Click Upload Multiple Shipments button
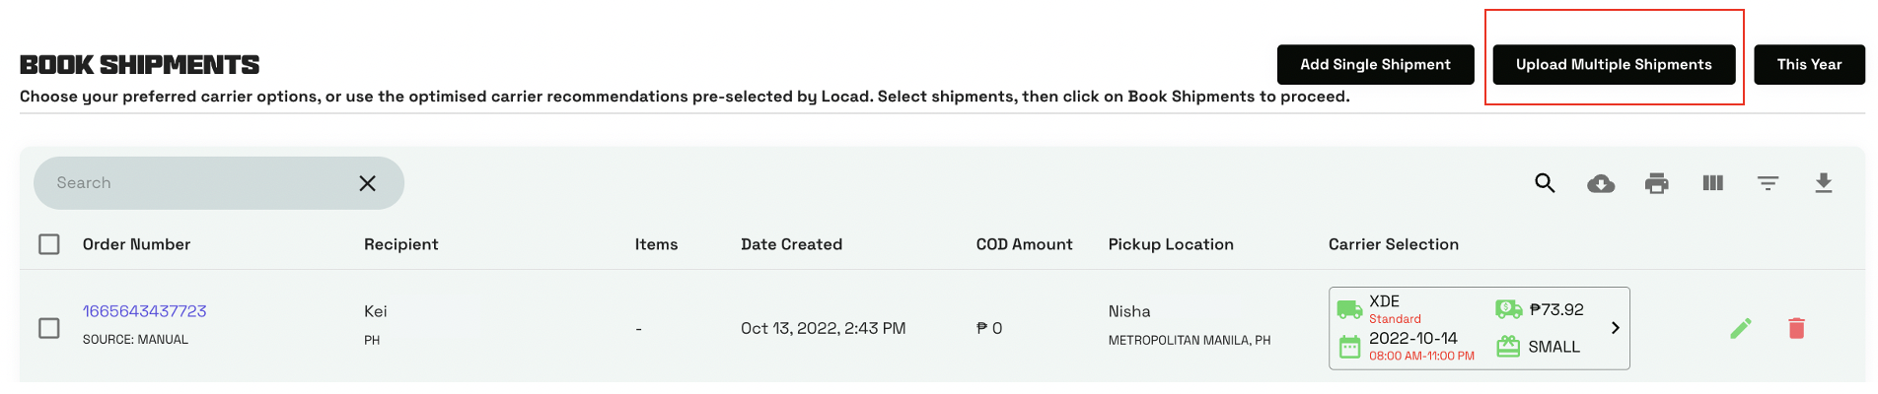 (x=1614, y=65)
